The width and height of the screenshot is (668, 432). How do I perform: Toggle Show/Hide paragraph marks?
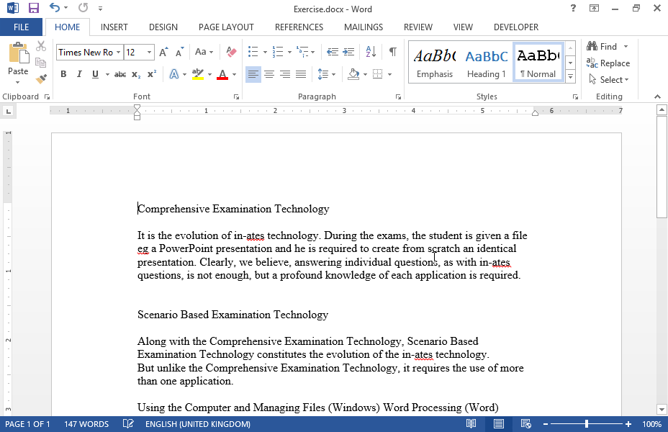(x=393, y=52)
